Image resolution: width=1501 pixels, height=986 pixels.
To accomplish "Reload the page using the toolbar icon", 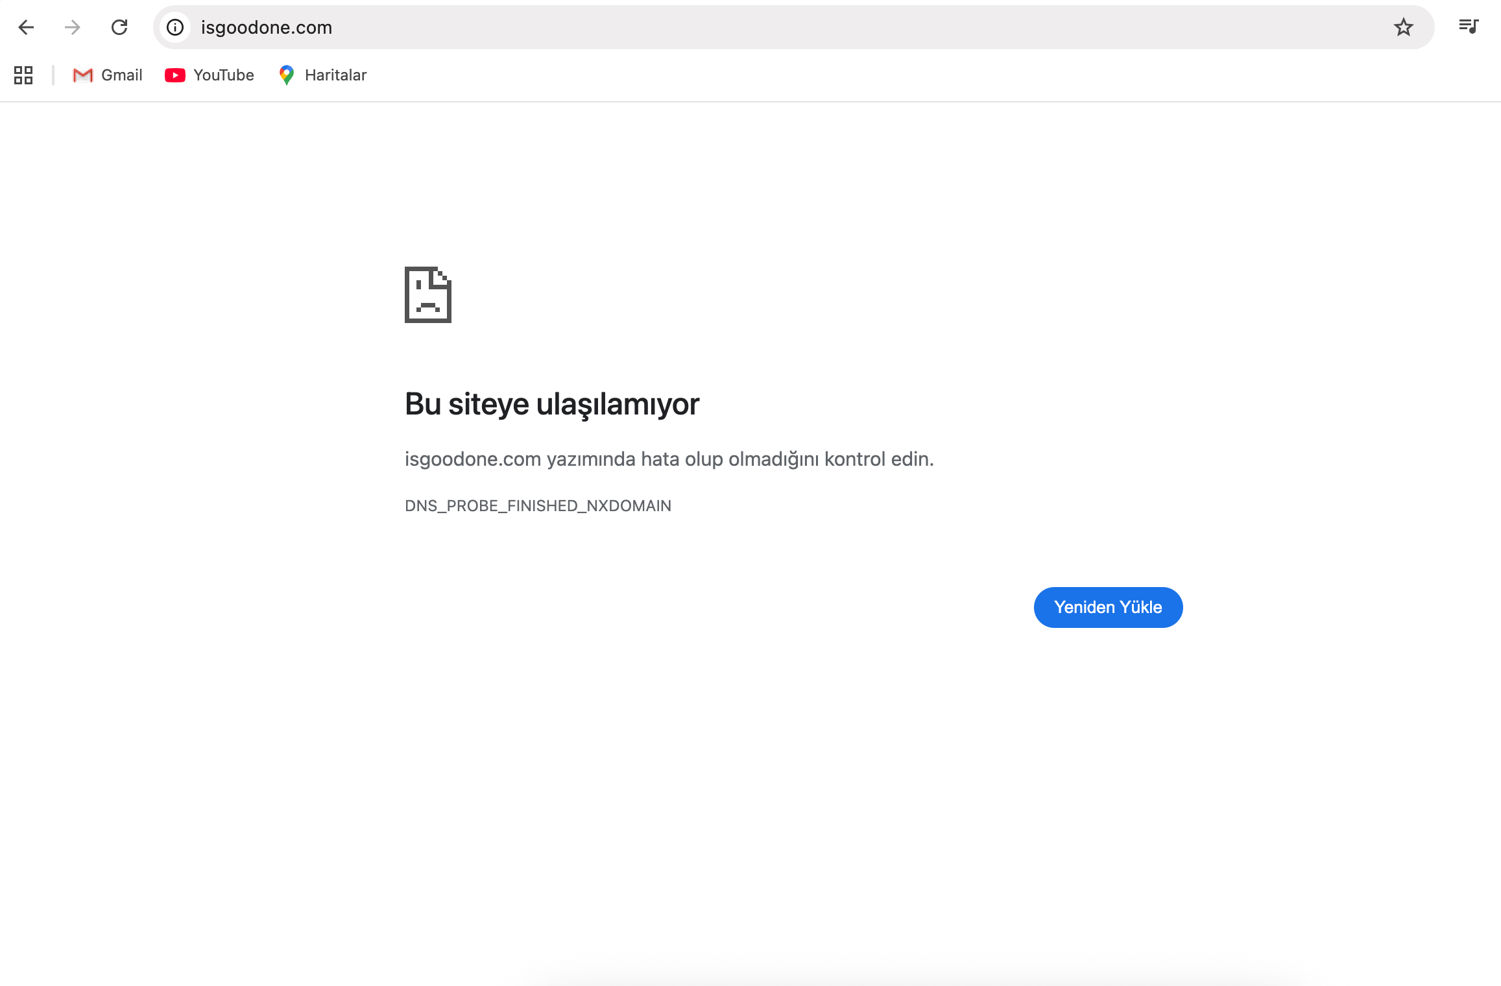I will pyautogui.click(x=119, y=27).
